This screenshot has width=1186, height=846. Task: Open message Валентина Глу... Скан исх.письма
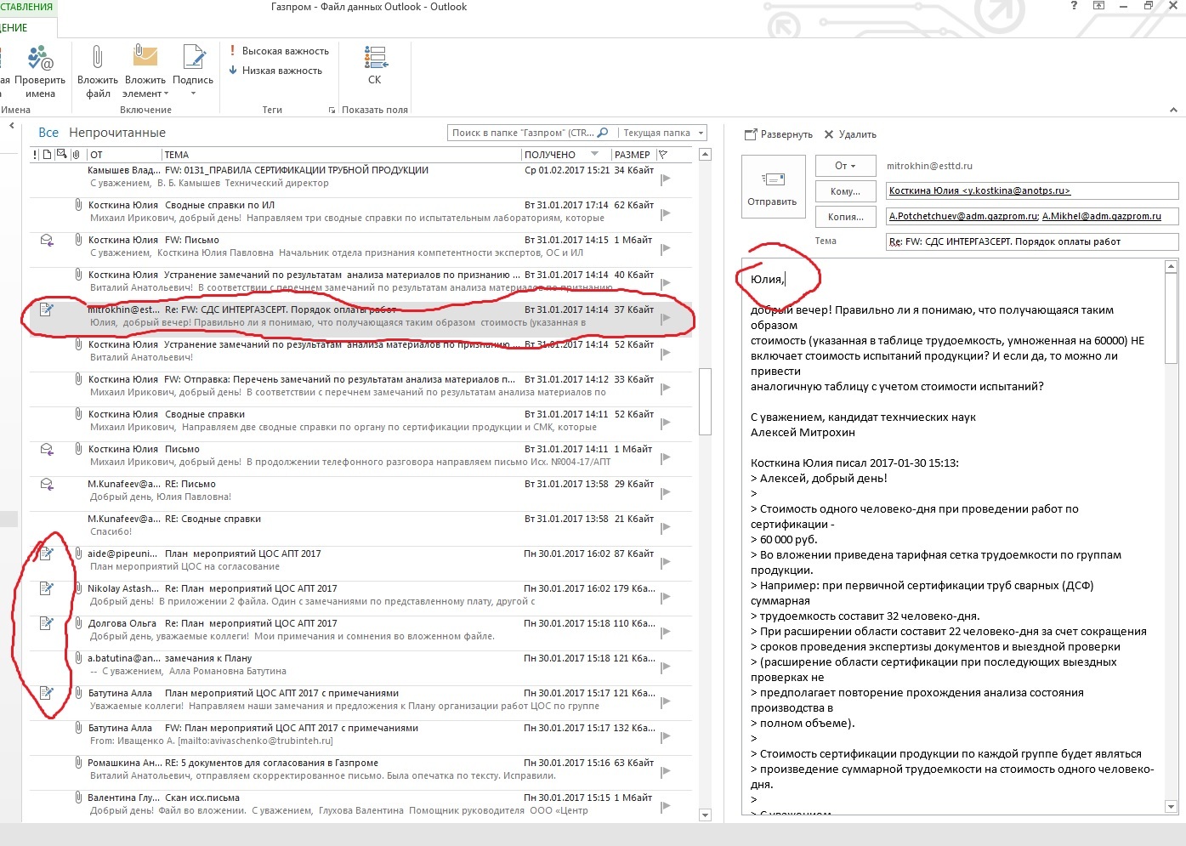point(361,804)
